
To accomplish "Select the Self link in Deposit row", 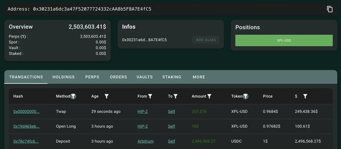I will [x=172, y=141].
